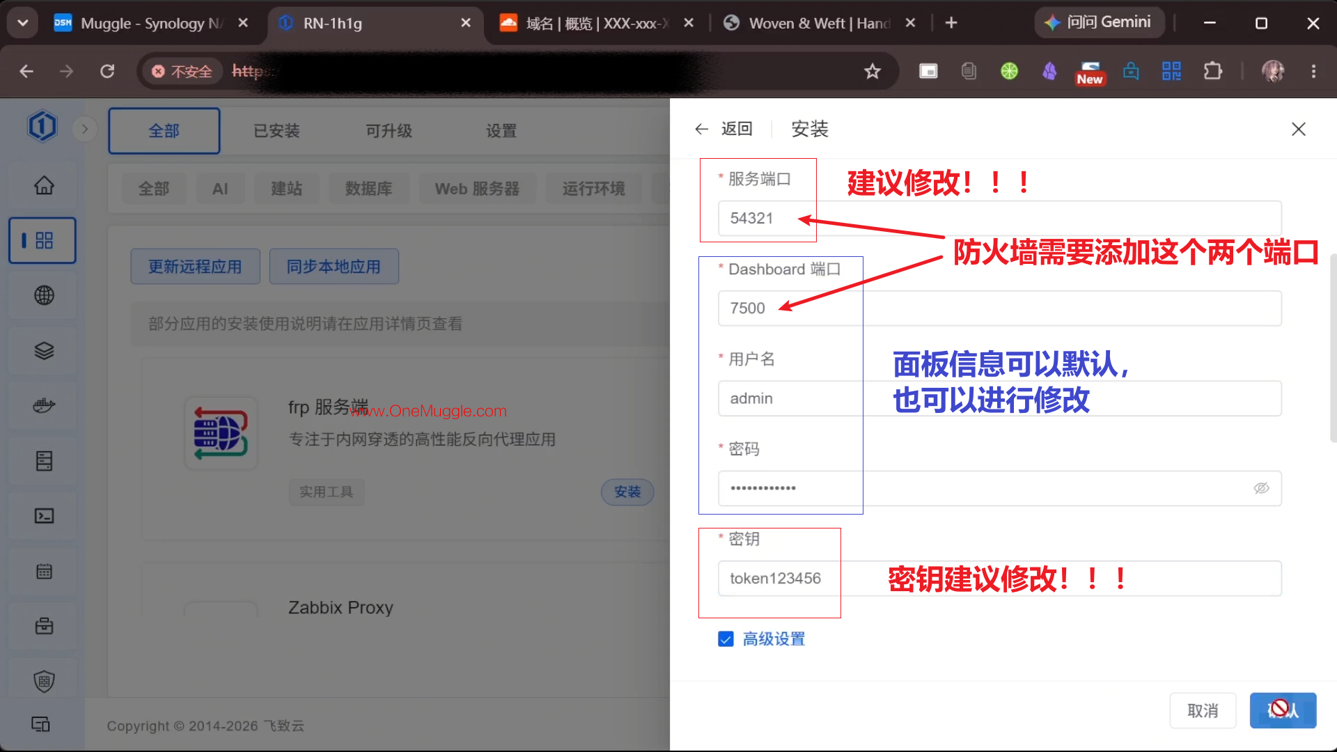The image size is (1337, 752).
Task: Click 同步本地应用 button
Action: [x=334, y=267]
